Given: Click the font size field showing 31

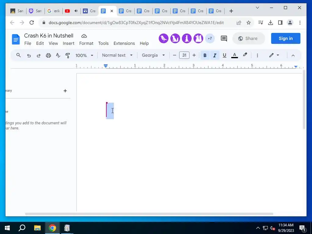Looking at the screenshot, I should click(x=184, y=55).
